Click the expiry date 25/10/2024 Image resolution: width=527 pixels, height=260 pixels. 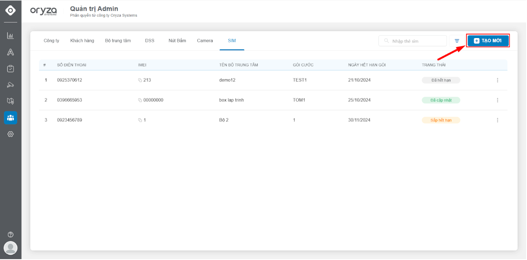359,100
